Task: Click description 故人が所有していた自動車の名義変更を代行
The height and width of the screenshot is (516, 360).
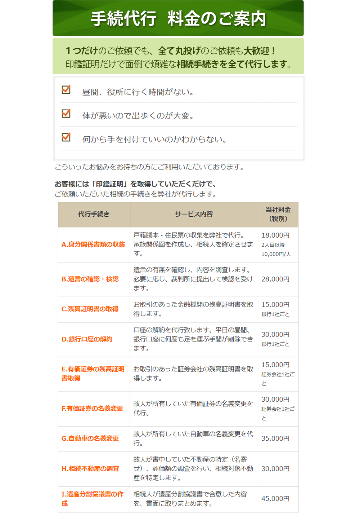Action: 193,438
